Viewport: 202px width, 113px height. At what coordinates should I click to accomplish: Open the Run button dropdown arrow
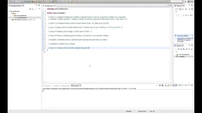click(x=30, y=2)
